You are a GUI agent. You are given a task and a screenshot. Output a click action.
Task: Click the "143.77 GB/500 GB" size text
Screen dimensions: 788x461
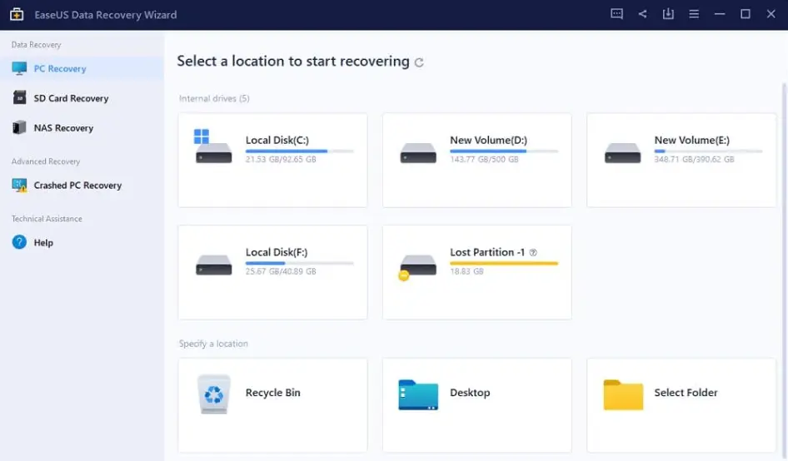[x=484, y=159]
